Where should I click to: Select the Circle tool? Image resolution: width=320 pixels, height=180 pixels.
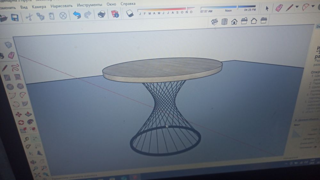click(10, 87)
